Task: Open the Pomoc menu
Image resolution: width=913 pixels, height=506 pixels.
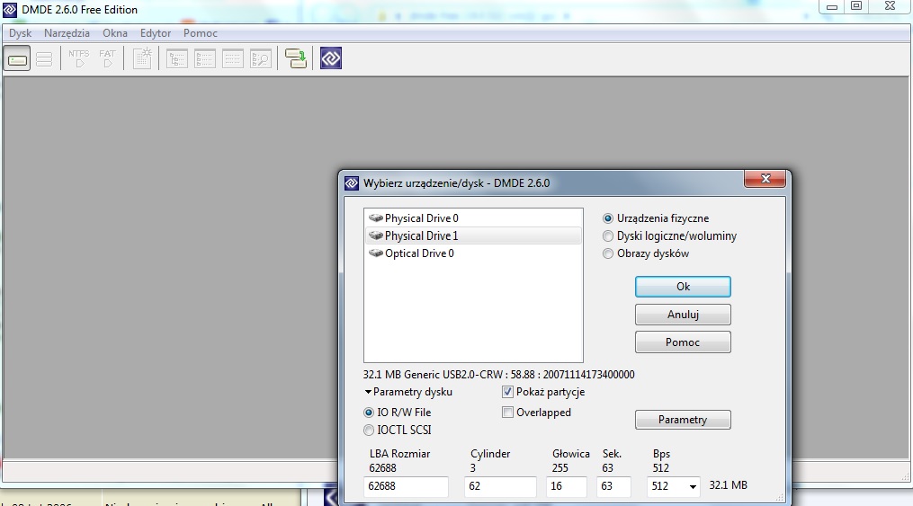Action: tap(201, 33)
